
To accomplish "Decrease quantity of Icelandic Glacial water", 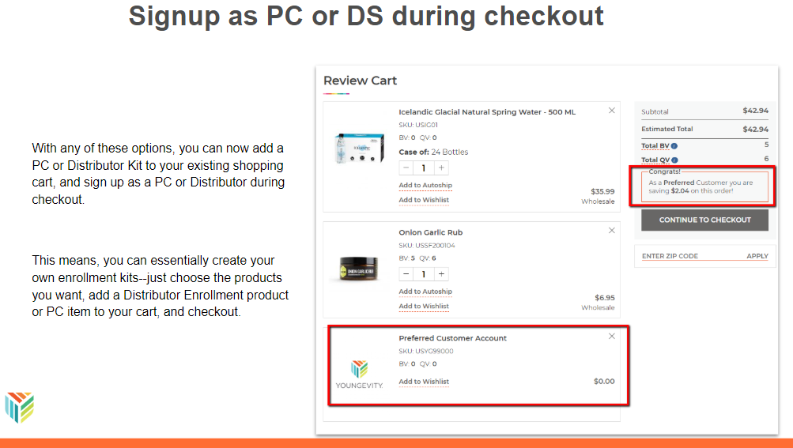I will click(x=406, y=168).
